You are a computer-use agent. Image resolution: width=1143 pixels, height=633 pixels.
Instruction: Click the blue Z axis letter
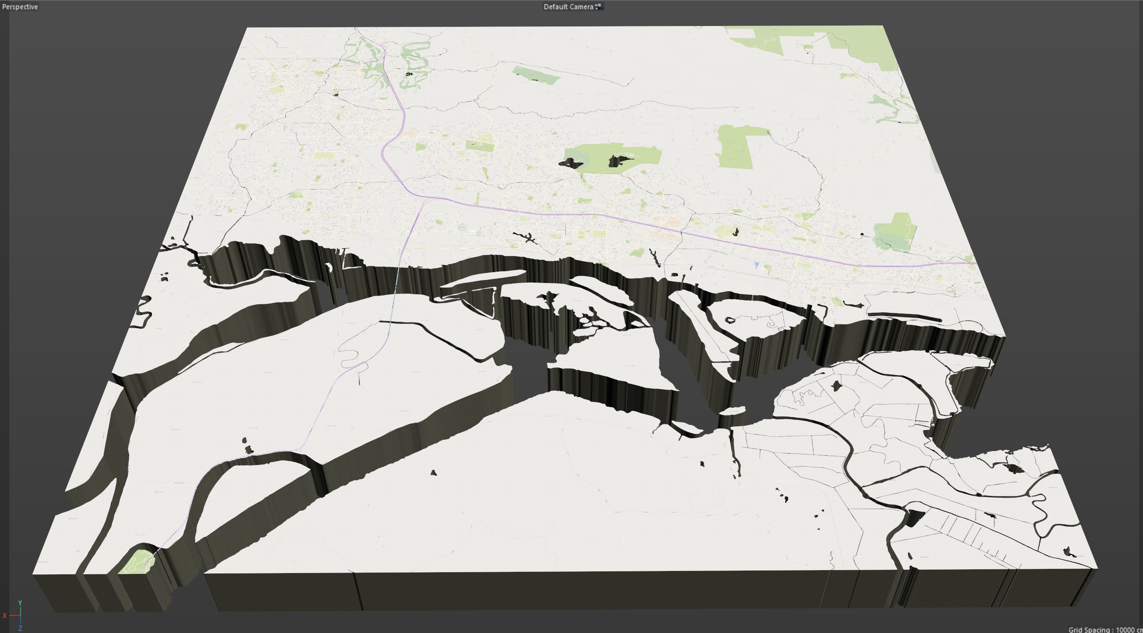(x=20, y=628)
